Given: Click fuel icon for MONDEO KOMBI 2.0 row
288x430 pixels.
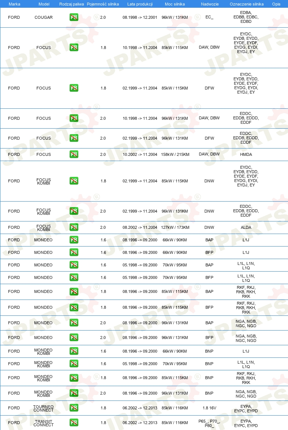Looking at the screenshot, I should click(74, 393).
